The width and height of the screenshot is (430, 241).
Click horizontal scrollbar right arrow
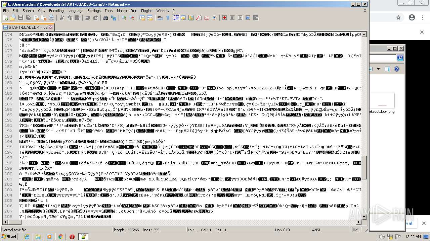(359, 222)
